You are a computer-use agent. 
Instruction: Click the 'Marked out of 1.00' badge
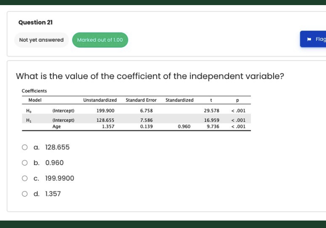100,40
